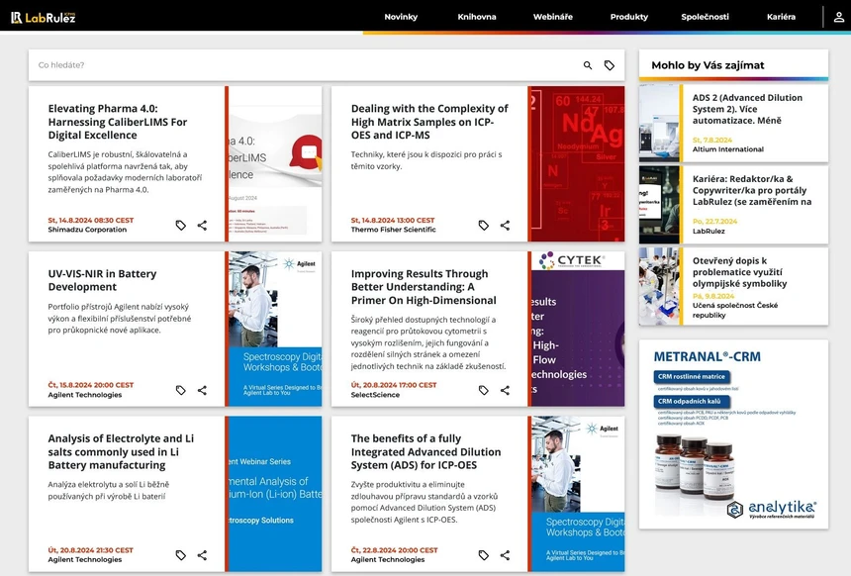This screenshot has width=851, height=576.
Task: Click the METRANAL-CRM analytika advertisement banner
Action: [734, 434]
